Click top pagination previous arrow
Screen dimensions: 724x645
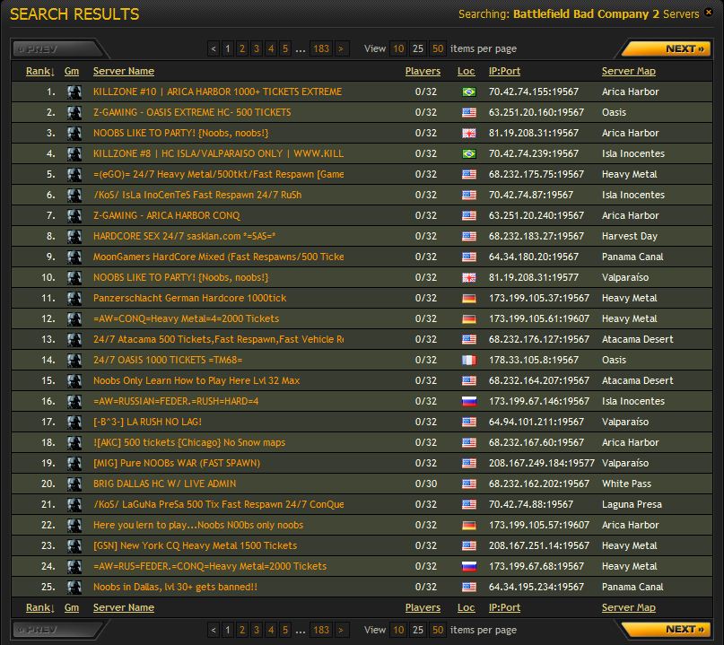pos(214,49)
